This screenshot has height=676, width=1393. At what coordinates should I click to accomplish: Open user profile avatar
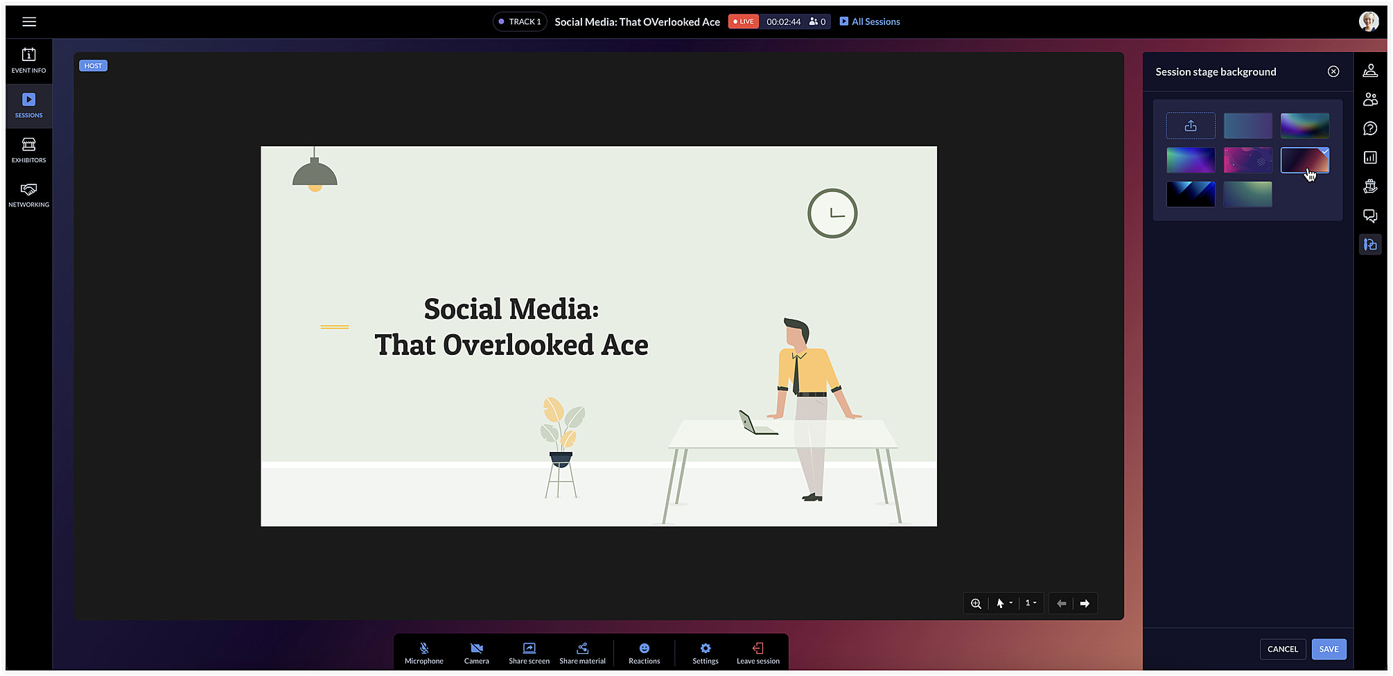[x=1369, y=21]
